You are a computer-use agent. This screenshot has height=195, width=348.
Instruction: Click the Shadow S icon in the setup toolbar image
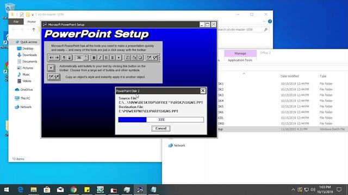pos(113,58)
